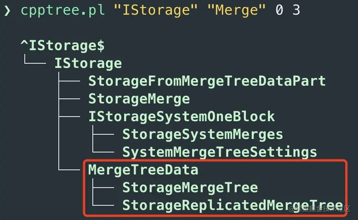Click the branch connector before IStorage
The width and height of the screenshot is (358, 220).
pyautogui.click(x=35, y=59)
